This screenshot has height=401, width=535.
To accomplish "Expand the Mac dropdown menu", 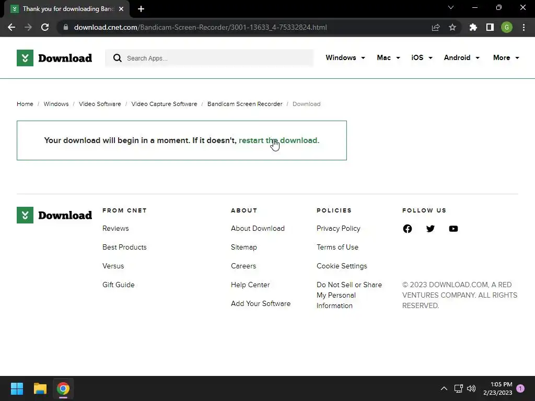I will [388, 57].
